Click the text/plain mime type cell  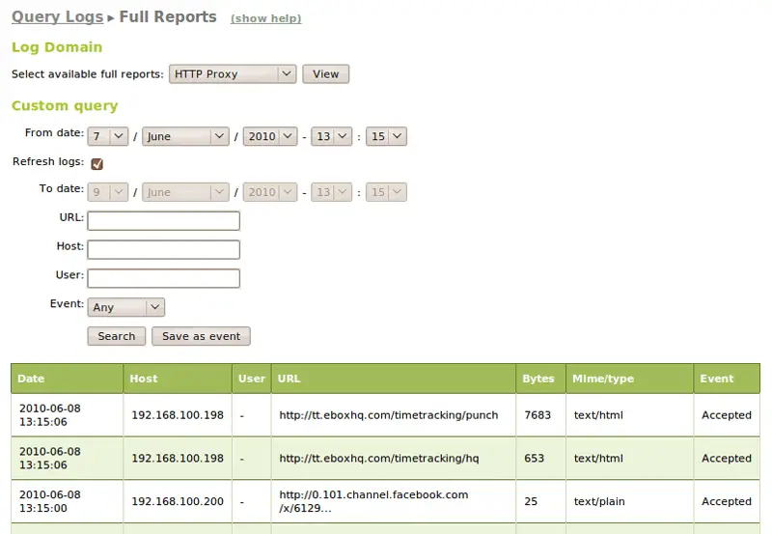tap(630, 501)
